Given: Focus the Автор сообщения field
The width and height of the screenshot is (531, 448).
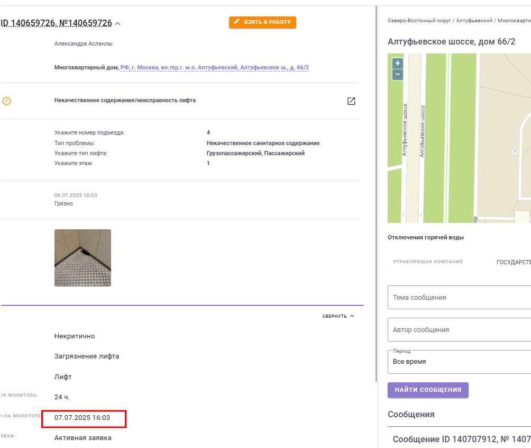Looking at the screenshot, I should 459,329.
